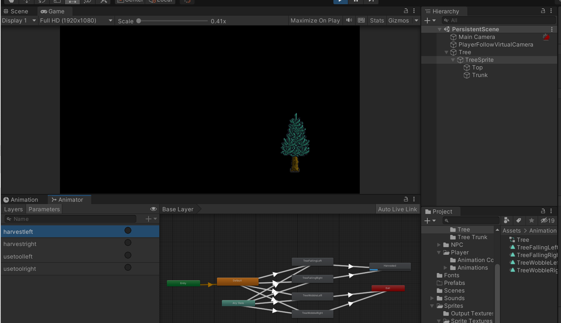Open the add parameter plus dropdown
Image resolution: width=561 pixels, height=323 pixels.
tap(151, 219)
